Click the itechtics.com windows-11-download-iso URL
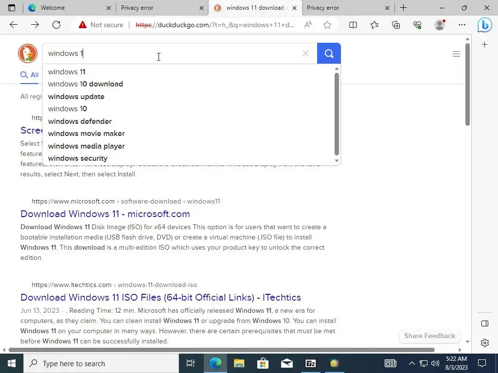Viewport: 498px width, 373px height. [x=114, y=285]
